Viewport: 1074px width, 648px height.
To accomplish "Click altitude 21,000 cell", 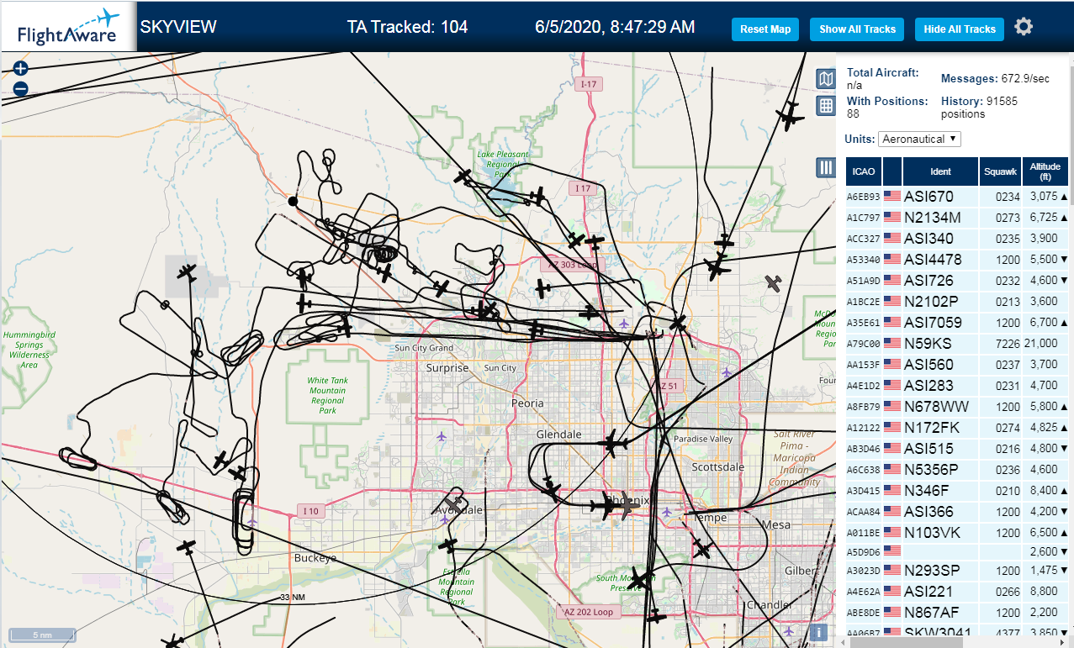I will [x=1044, y=344].
